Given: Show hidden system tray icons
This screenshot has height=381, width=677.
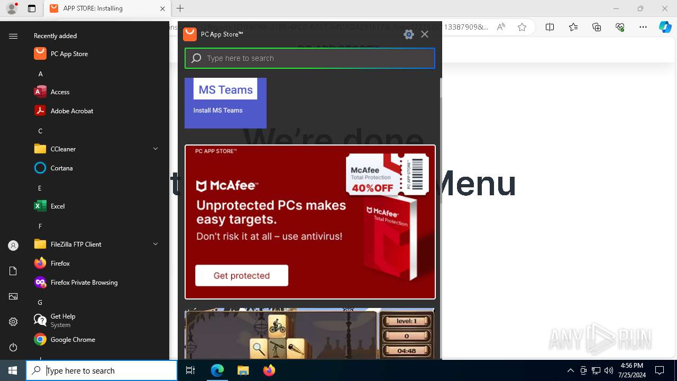Looking at the screenshot, I should (570, 370).
